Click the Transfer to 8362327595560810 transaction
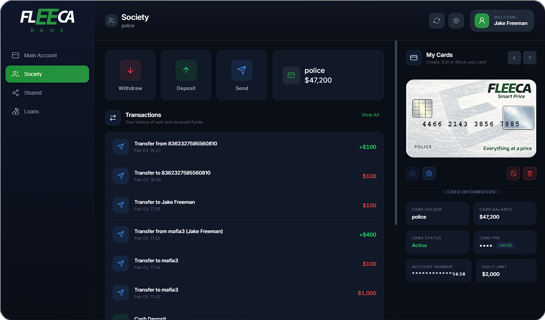 pos(244,176)
